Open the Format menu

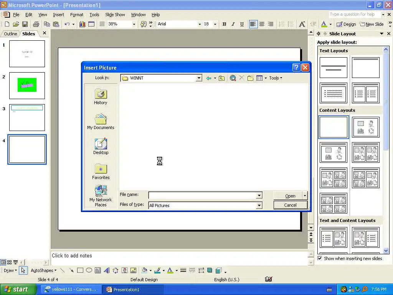pyautogui.click(x=77, y=15)
